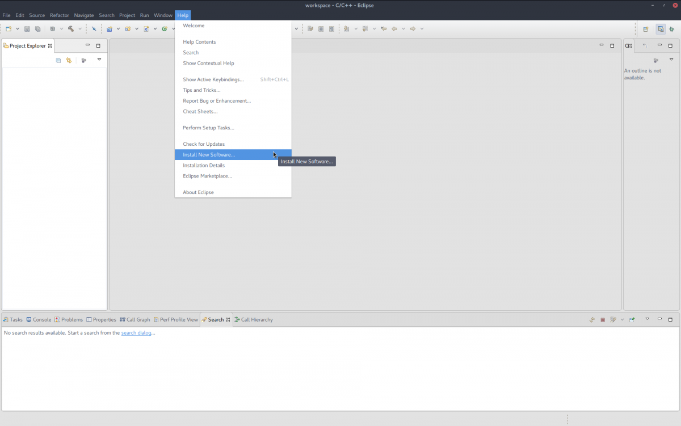The width and height of the screenshot is (681, 426).
Task: Expand the New file dropdown arrow
Action: (18, 29)
